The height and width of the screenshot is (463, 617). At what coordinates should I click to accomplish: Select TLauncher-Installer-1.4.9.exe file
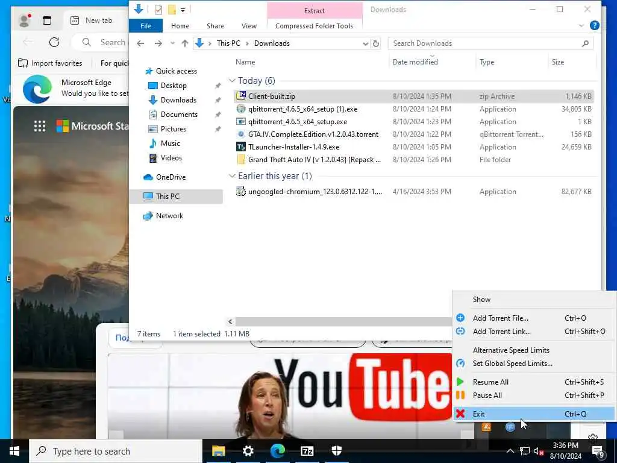414,147
